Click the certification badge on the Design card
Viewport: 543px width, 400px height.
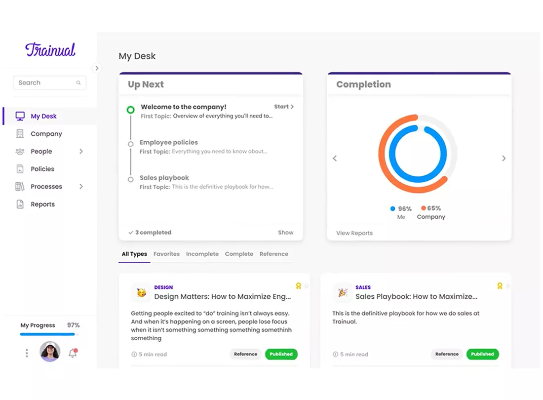299,285
